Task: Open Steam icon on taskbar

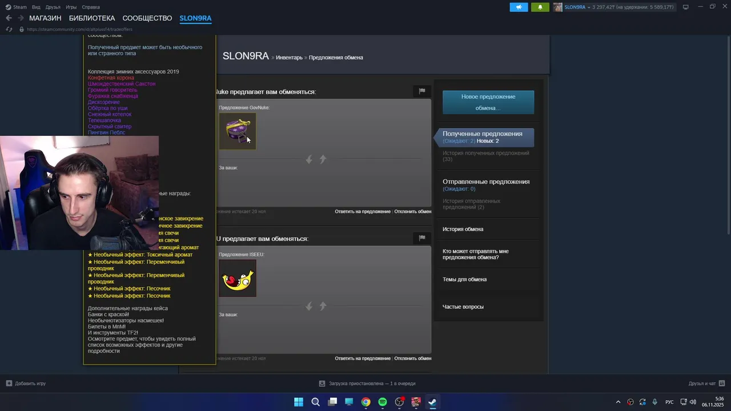Action: coord(432,402)
